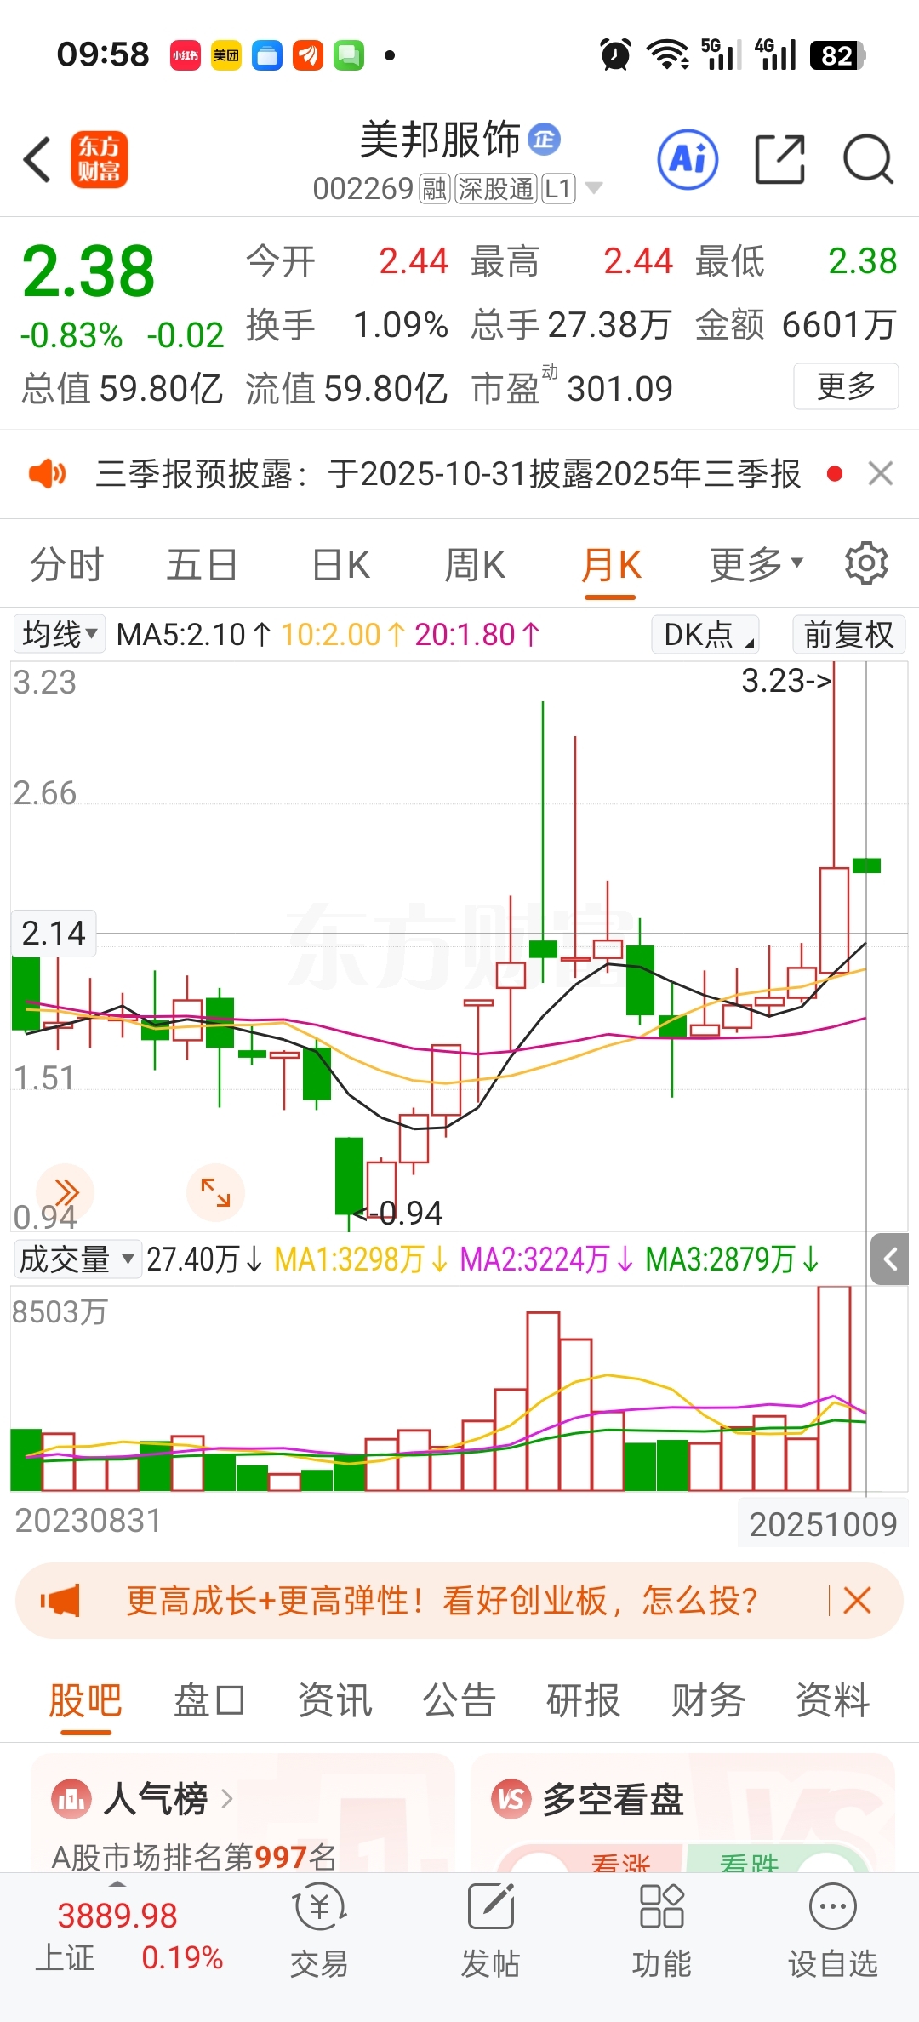The width and height of the screenshot is (919, 2022).
Task: Tap the MA5:2.10 moving average label
Action: pos(194,634)
